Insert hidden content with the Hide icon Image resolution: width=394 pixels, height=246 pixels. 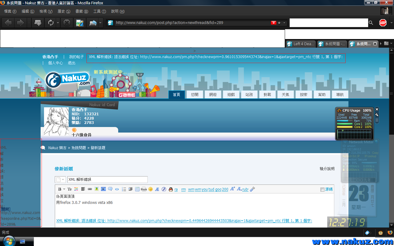pos(144,189)
